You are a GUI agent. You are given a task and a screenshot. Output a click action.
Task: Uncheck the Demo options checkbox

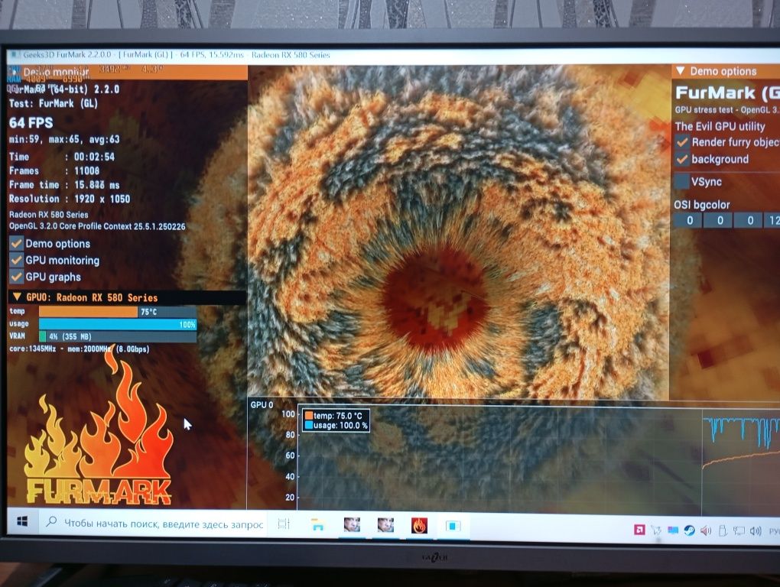(x=16, y=244)
